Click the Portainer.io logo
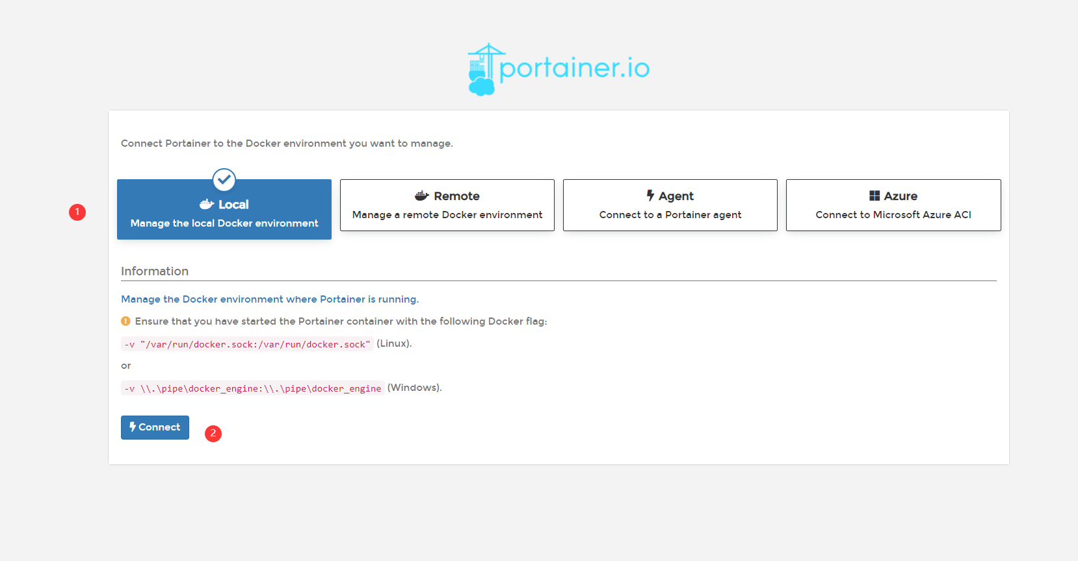 point(559,69)
